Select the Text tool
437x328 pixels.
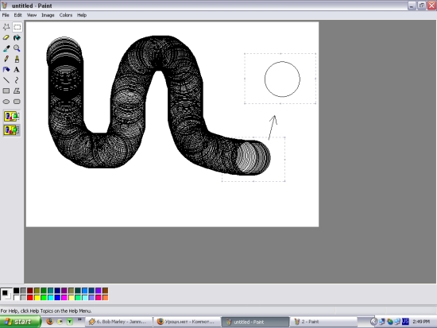pos(17,69)
